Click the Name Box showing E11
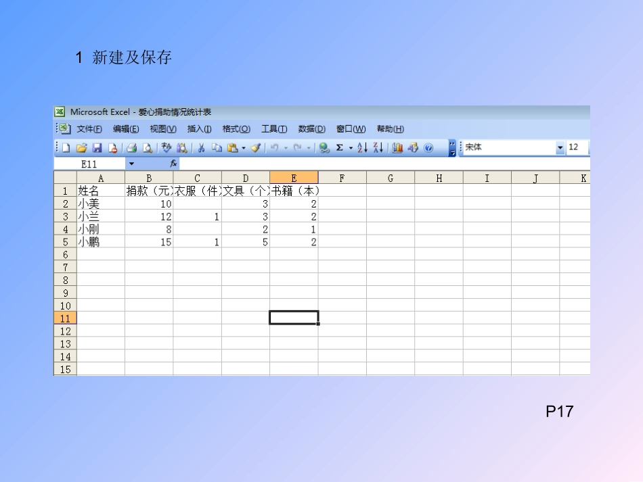The width and height of the screenshot is (643, 482). [89, 164]
